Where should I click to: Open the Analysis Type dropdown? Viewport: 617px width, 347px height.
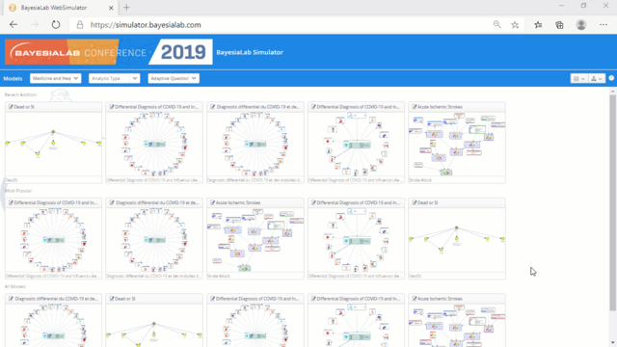[x=114, y=78]
